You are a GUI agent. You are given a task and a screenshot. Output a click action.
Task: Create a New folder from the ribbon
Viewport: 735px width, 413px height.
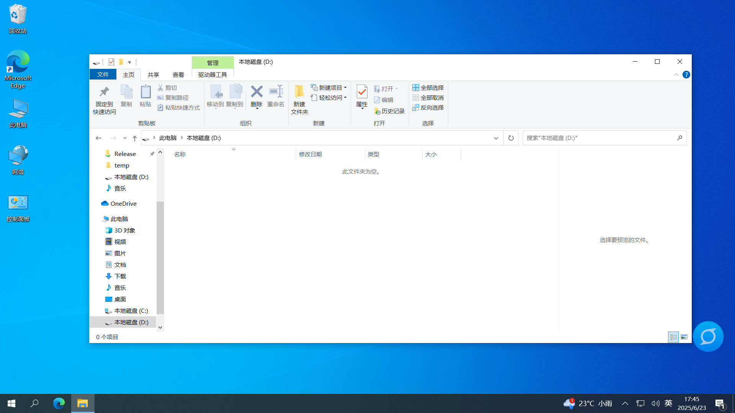(x=299, y=99)
